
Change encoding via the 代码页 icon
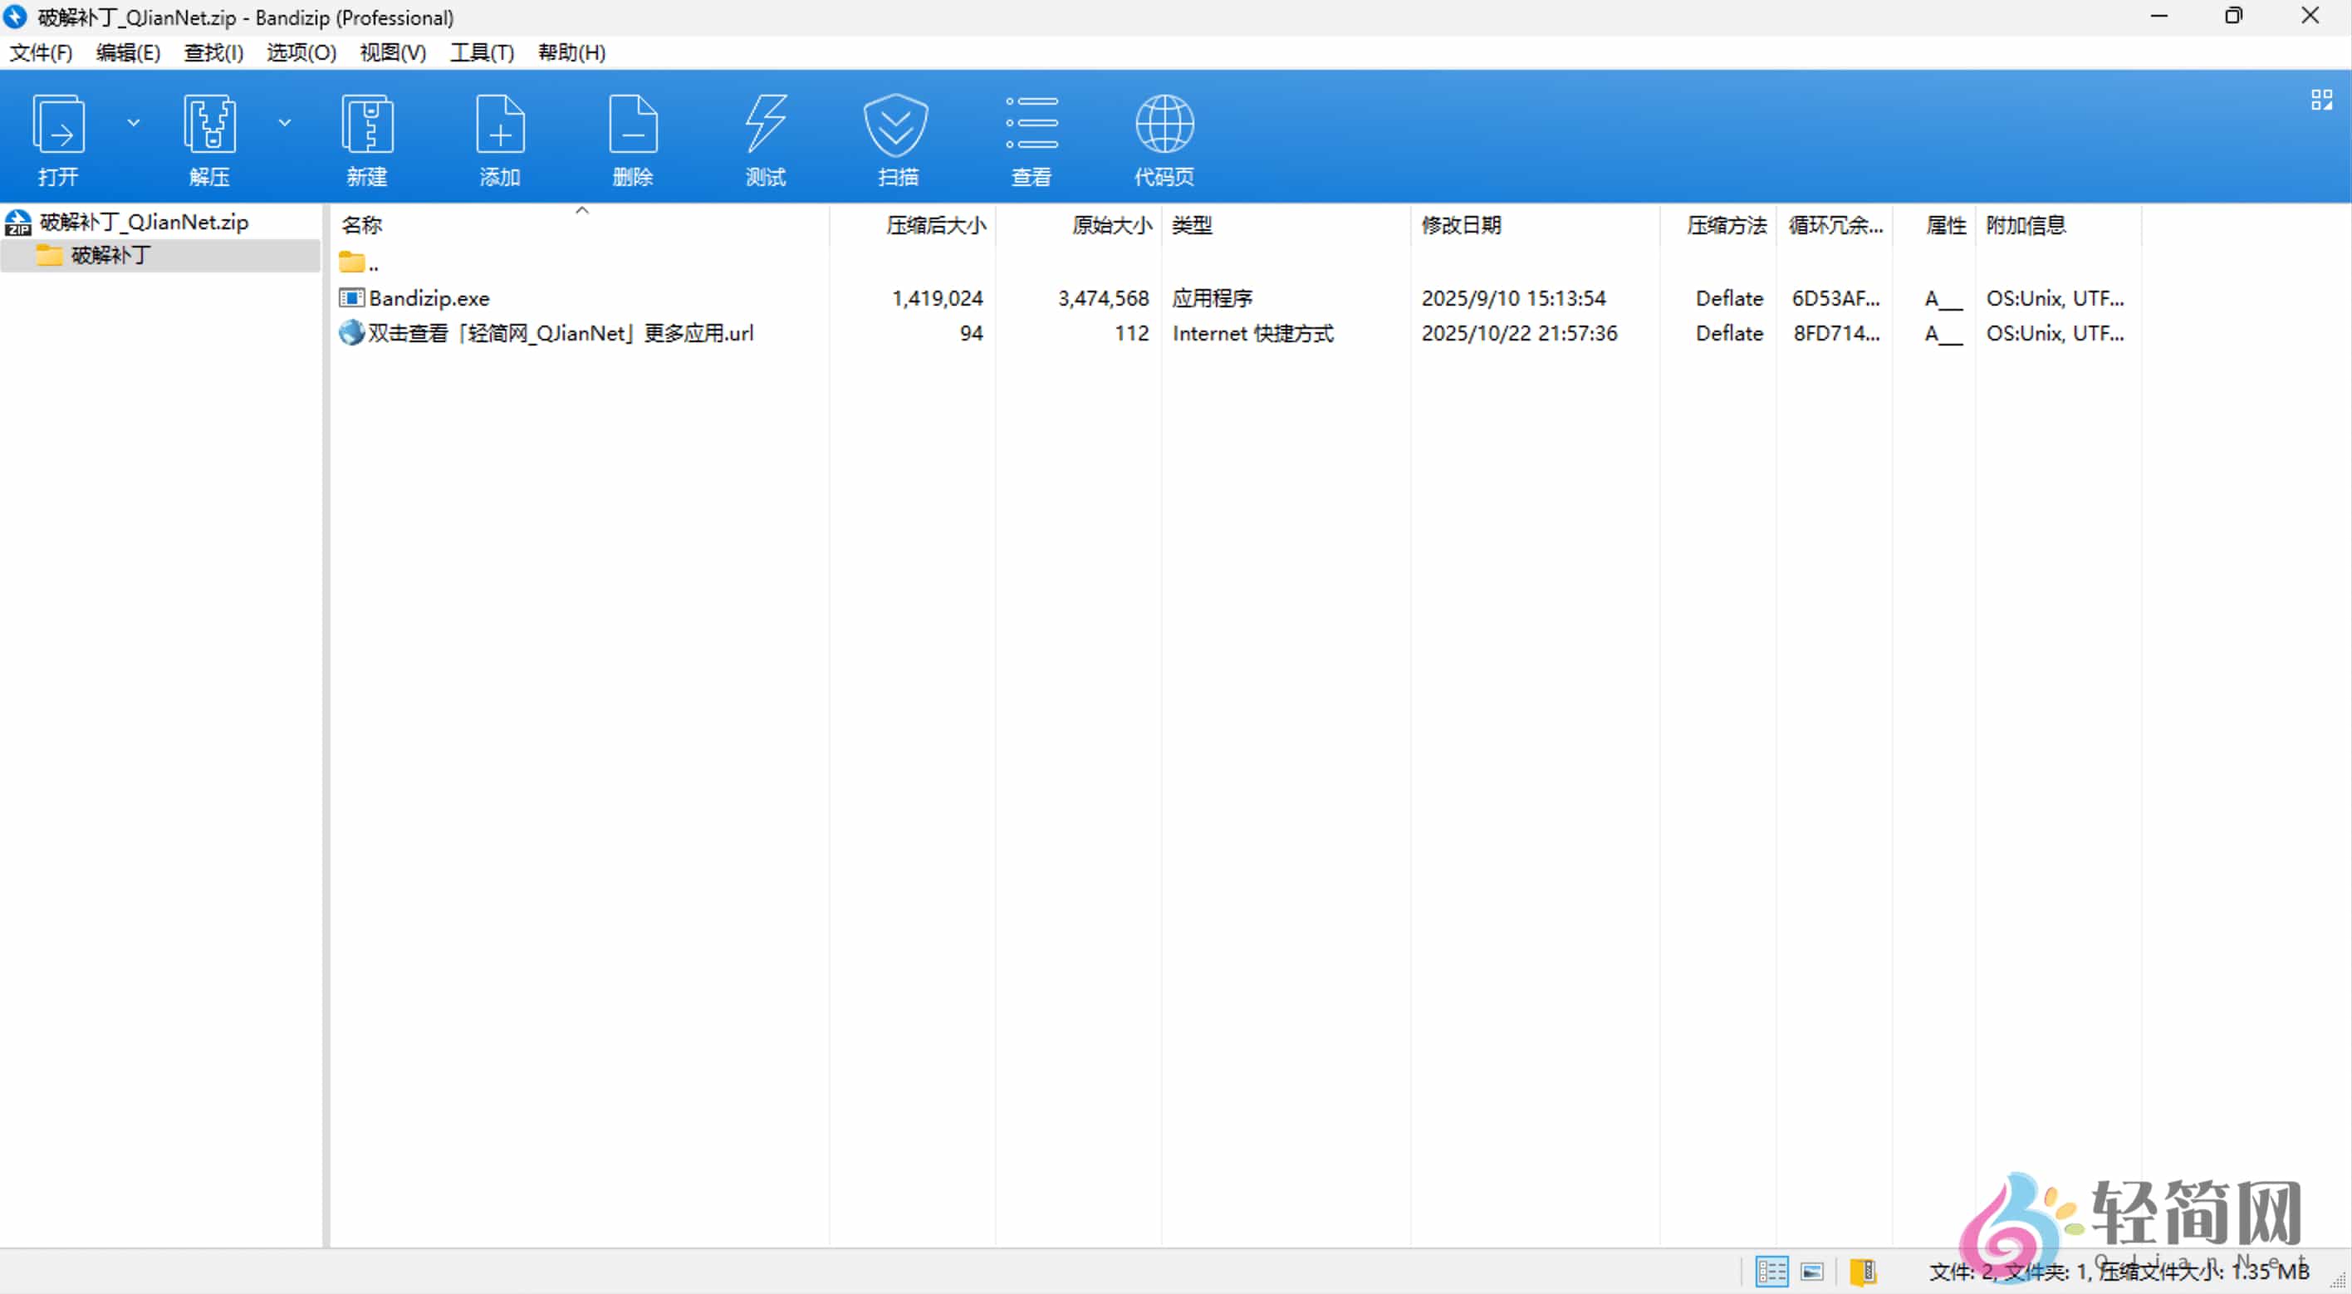tap(1164, 137)
